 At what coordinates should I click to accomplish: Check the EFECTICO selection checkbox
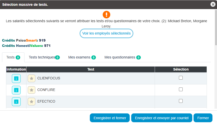click(181, 101)
